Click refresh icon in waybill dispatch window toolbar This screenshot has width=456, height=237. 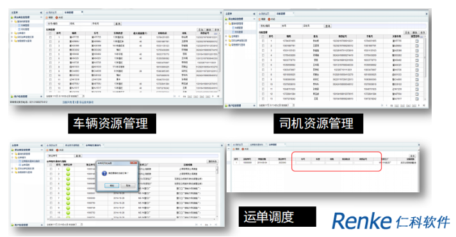(x=234, y=149)
